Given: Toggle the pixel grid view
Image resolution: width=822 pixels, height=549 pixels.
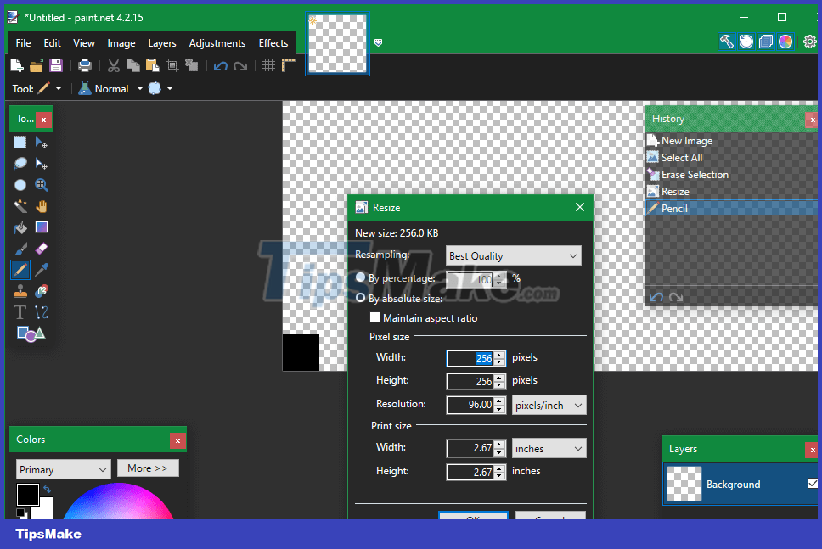Looking at the screenshot, I should coord(267,64).
